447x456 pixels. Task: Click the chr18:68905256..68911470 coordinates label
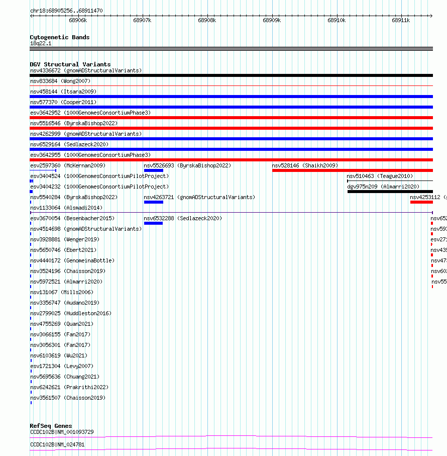pyautogui.click(x=66, y=11)
